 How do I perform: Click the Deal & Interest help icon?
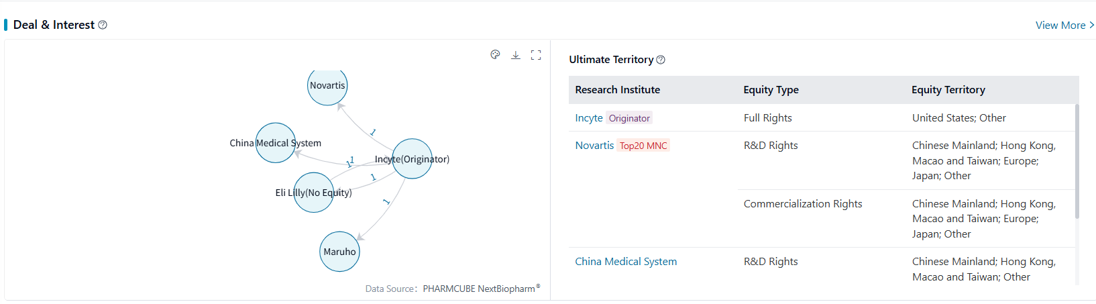coord(103,25)
